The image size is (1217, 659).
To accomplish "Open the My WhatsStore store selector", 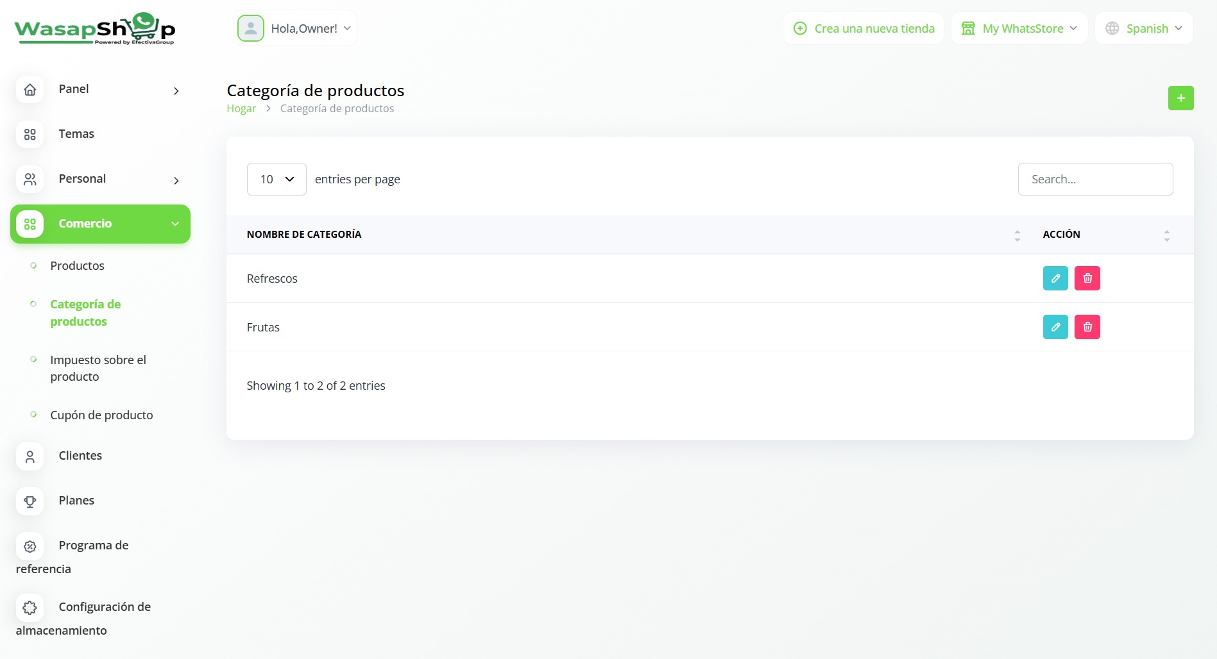I will click(1019, 29).
